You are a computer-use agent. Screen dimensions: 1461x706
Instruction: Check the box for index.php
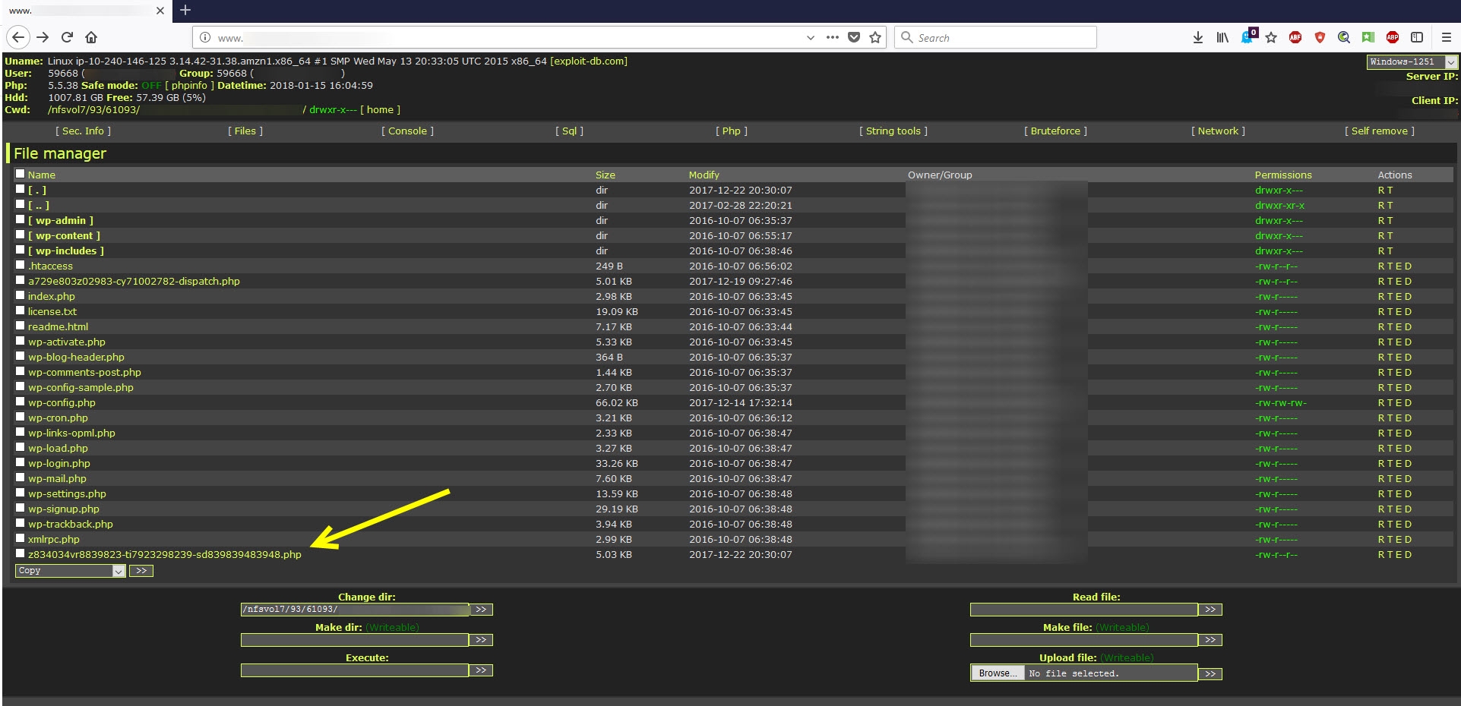click(21, 295)
